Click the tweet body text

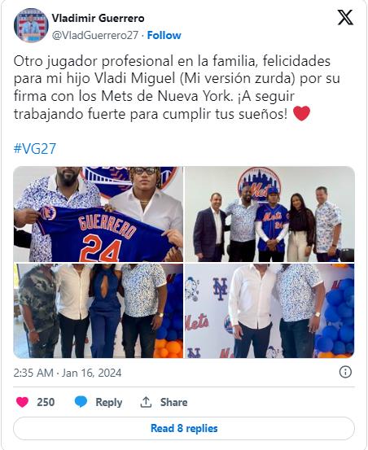coord(177,88)
